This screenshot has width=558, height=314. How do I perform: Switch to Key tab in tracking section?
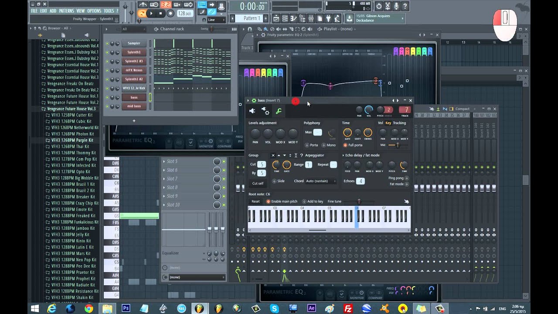click(388, 123)
